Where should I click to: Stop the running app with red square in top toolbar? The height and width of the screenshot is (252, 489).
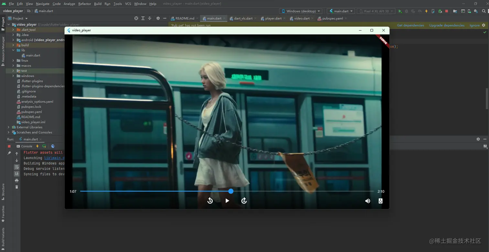point(447,11)
